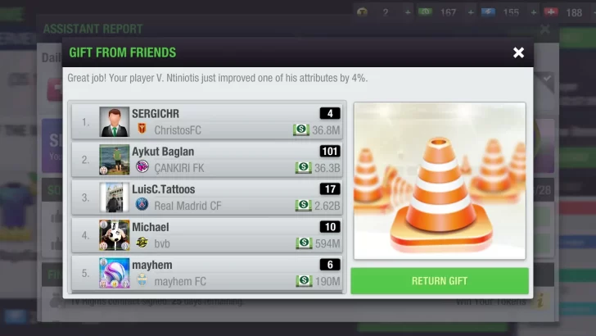This screenshot has height=336, width=596.
Task: Select the LuisC.Tattoos friend row
Action: tap(207, 198)
